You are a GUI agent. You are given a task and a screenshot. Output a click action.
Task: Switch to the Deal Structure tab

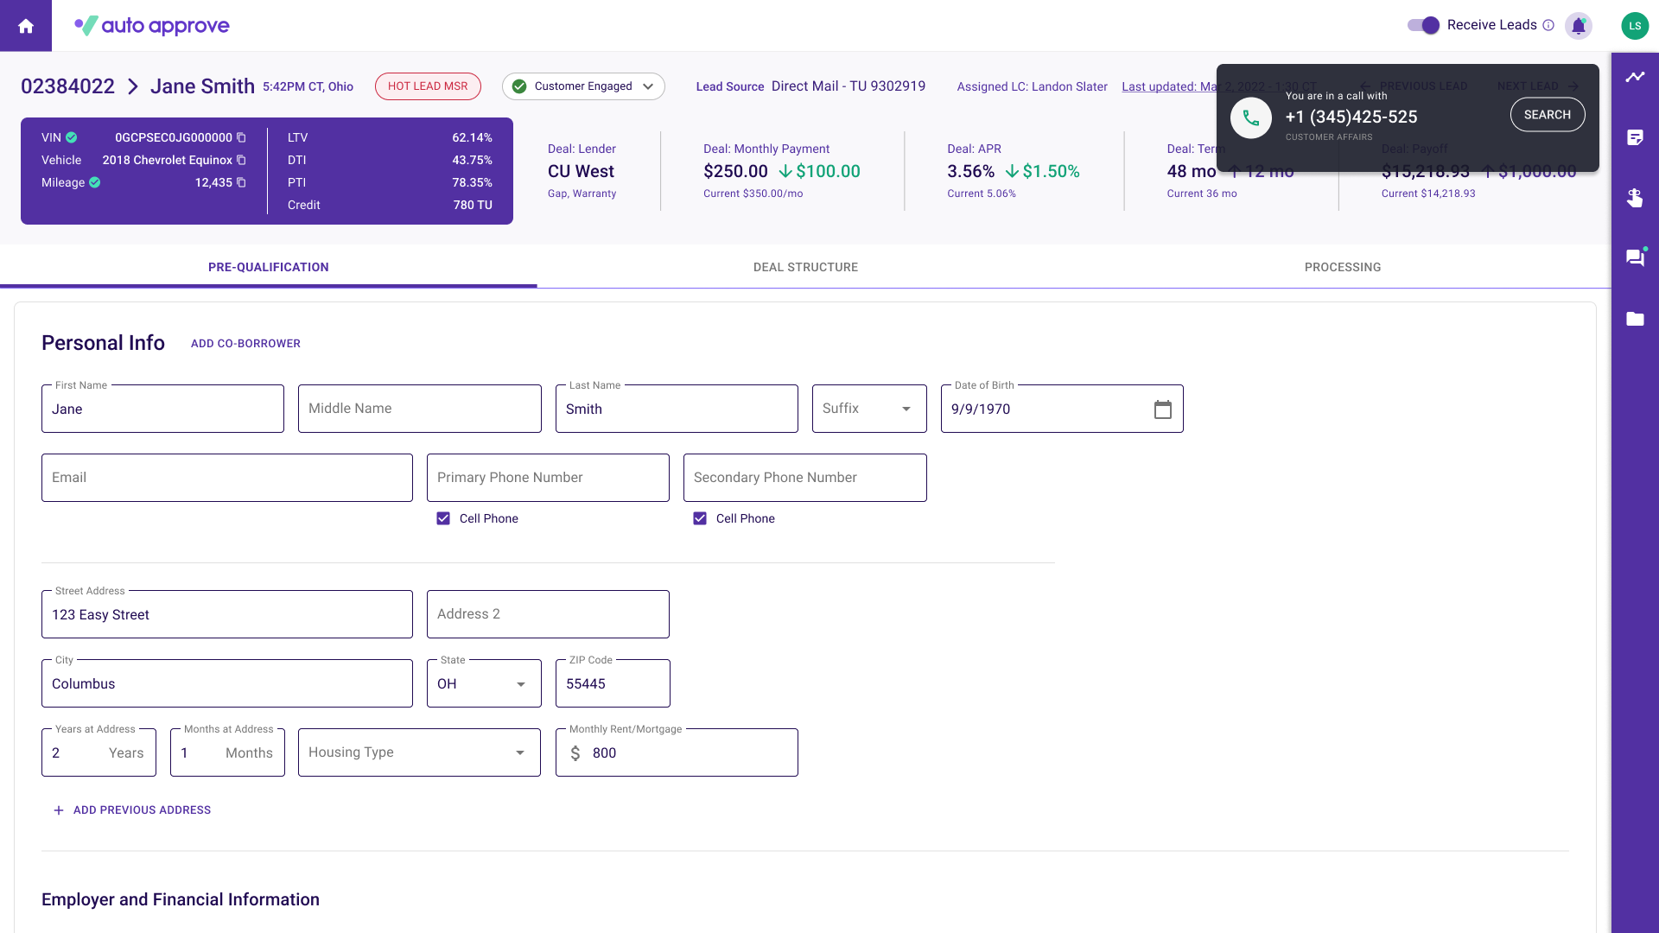805,267
